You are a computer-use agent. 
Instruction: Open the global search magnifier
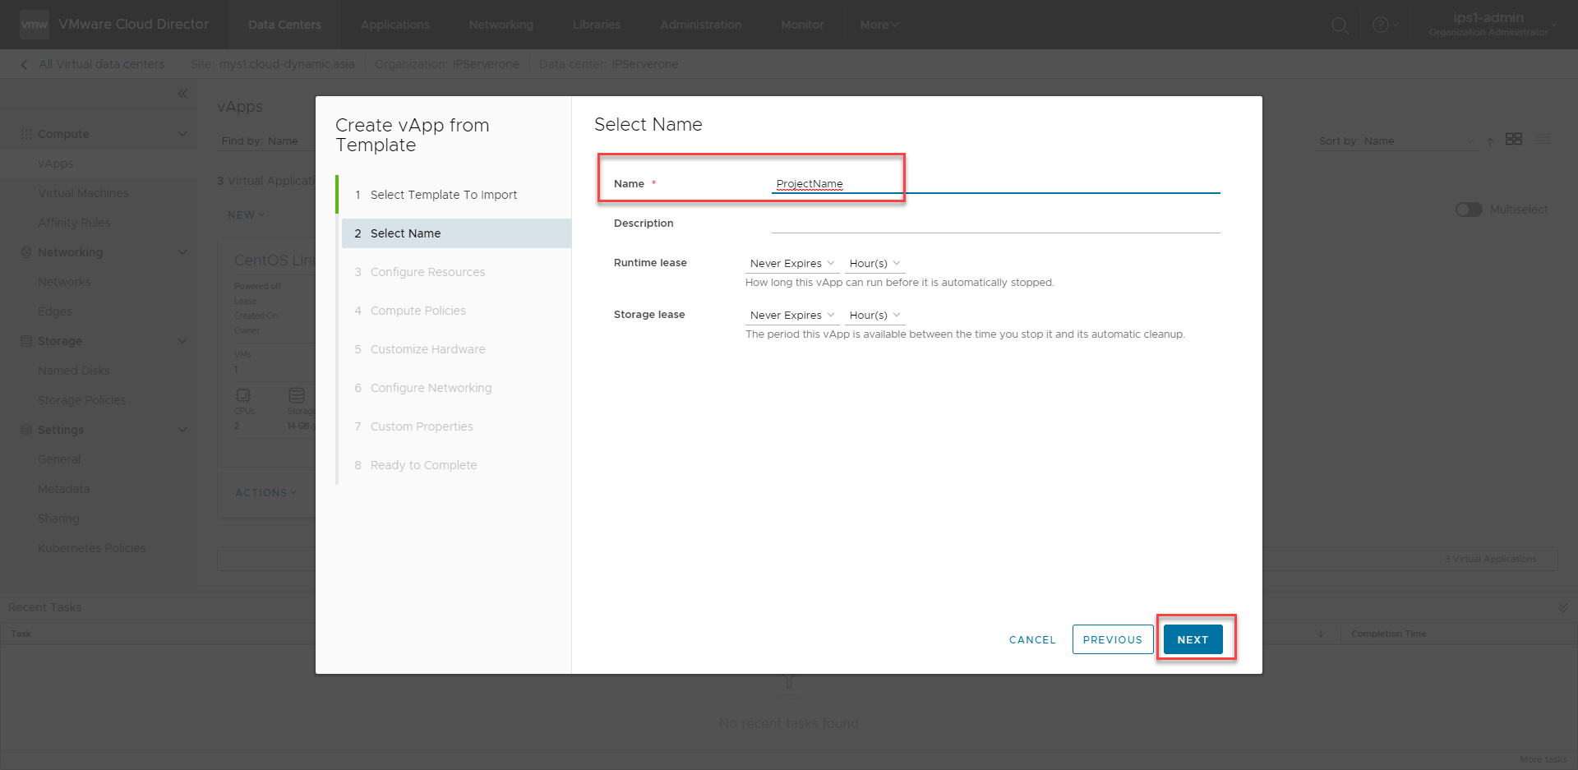coord(1340,25)
